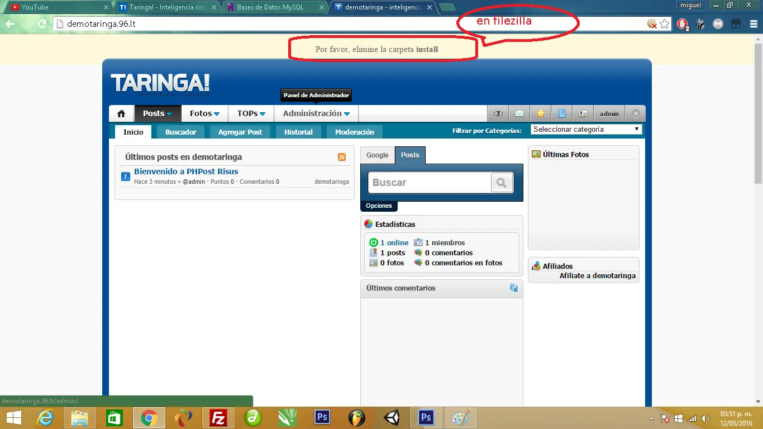
Task: Bookmark page with the star icon
Action: (665, 24)
